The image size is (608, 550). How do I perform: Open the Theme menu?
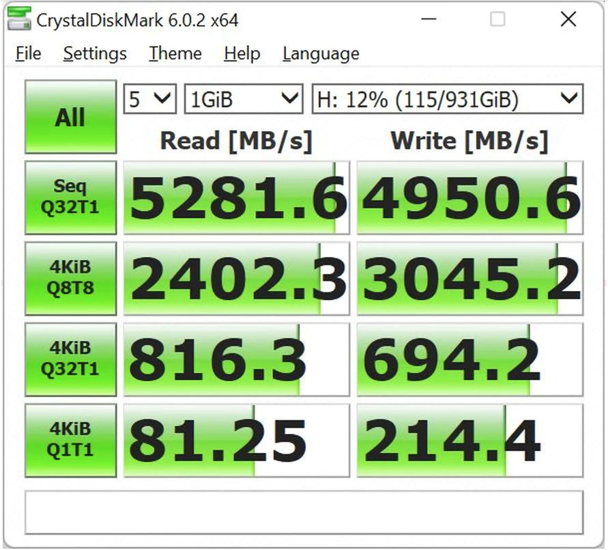[175, 53]
